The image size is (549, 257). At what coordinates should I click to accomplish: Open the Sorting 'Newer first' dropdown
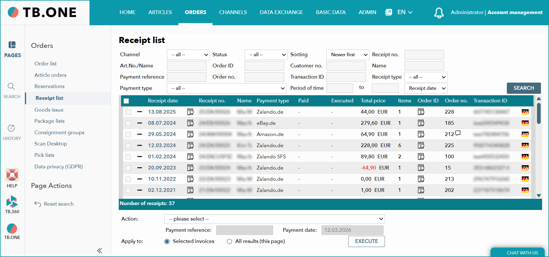point(348,54)
